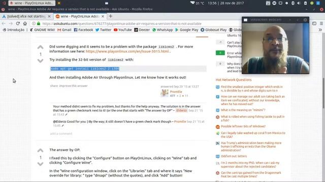Open 'manage our adult son' question

(x=253, y=100)
